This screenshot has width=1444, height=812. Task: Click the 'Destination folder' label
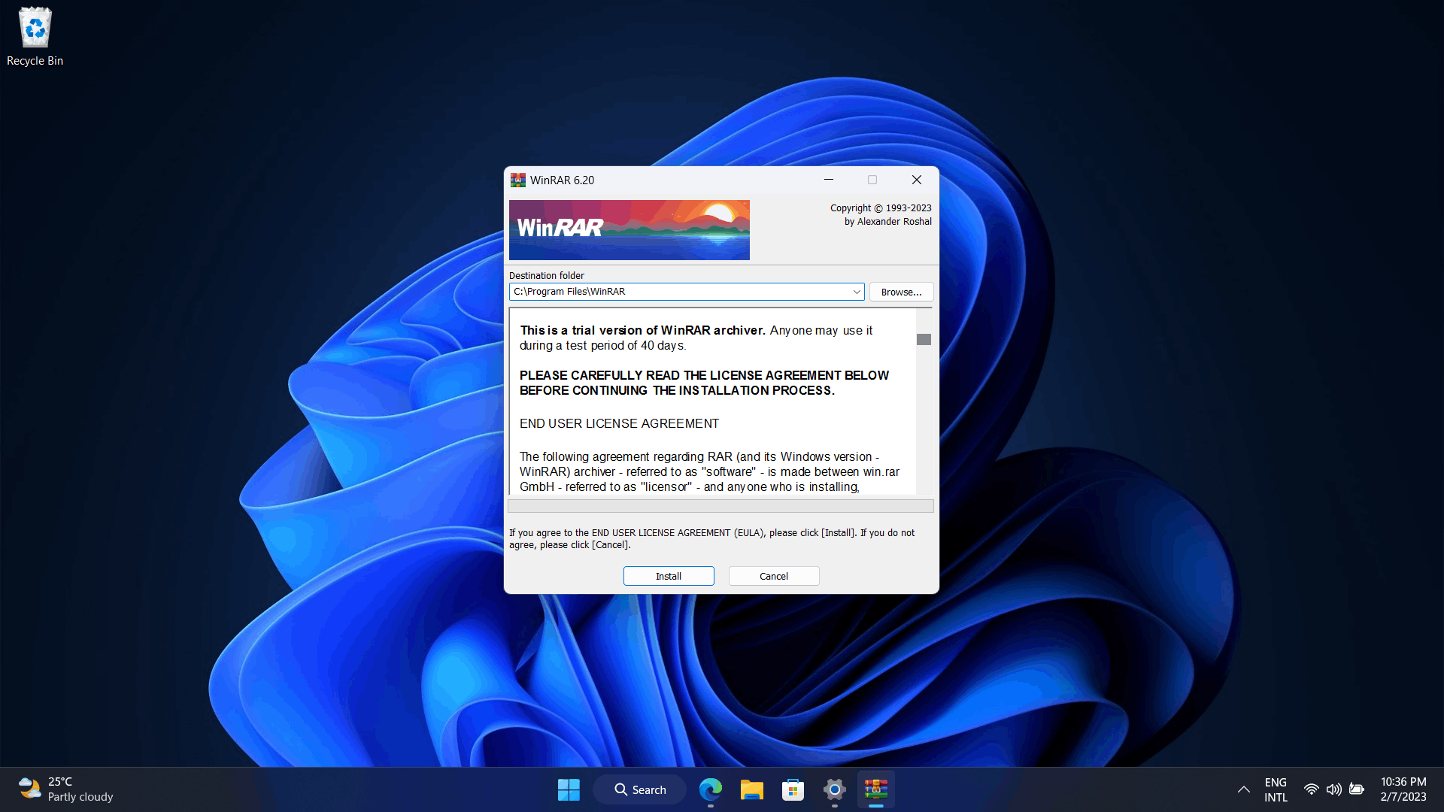(547, 276)
